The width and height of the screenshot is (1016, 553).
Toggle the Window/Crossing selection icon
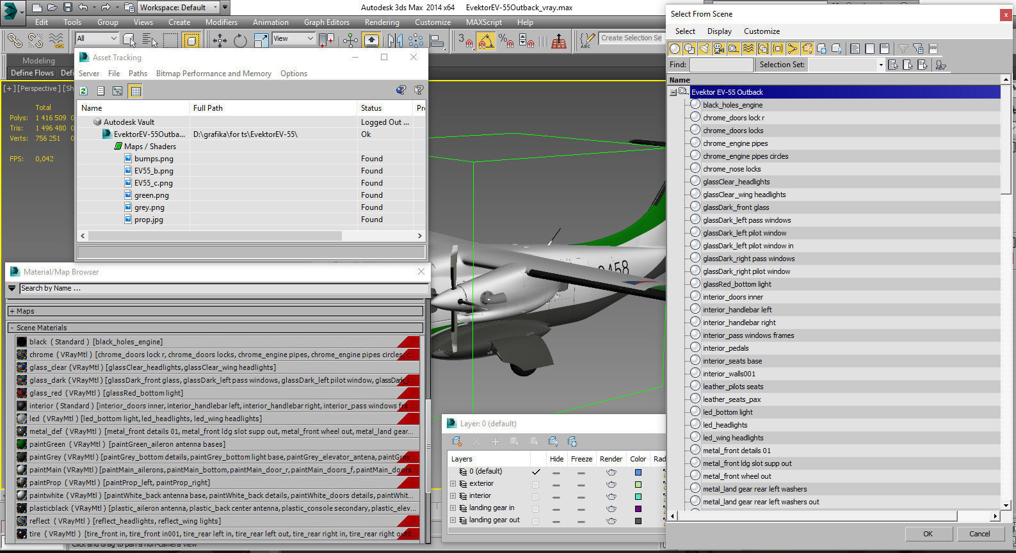point(191,40)
